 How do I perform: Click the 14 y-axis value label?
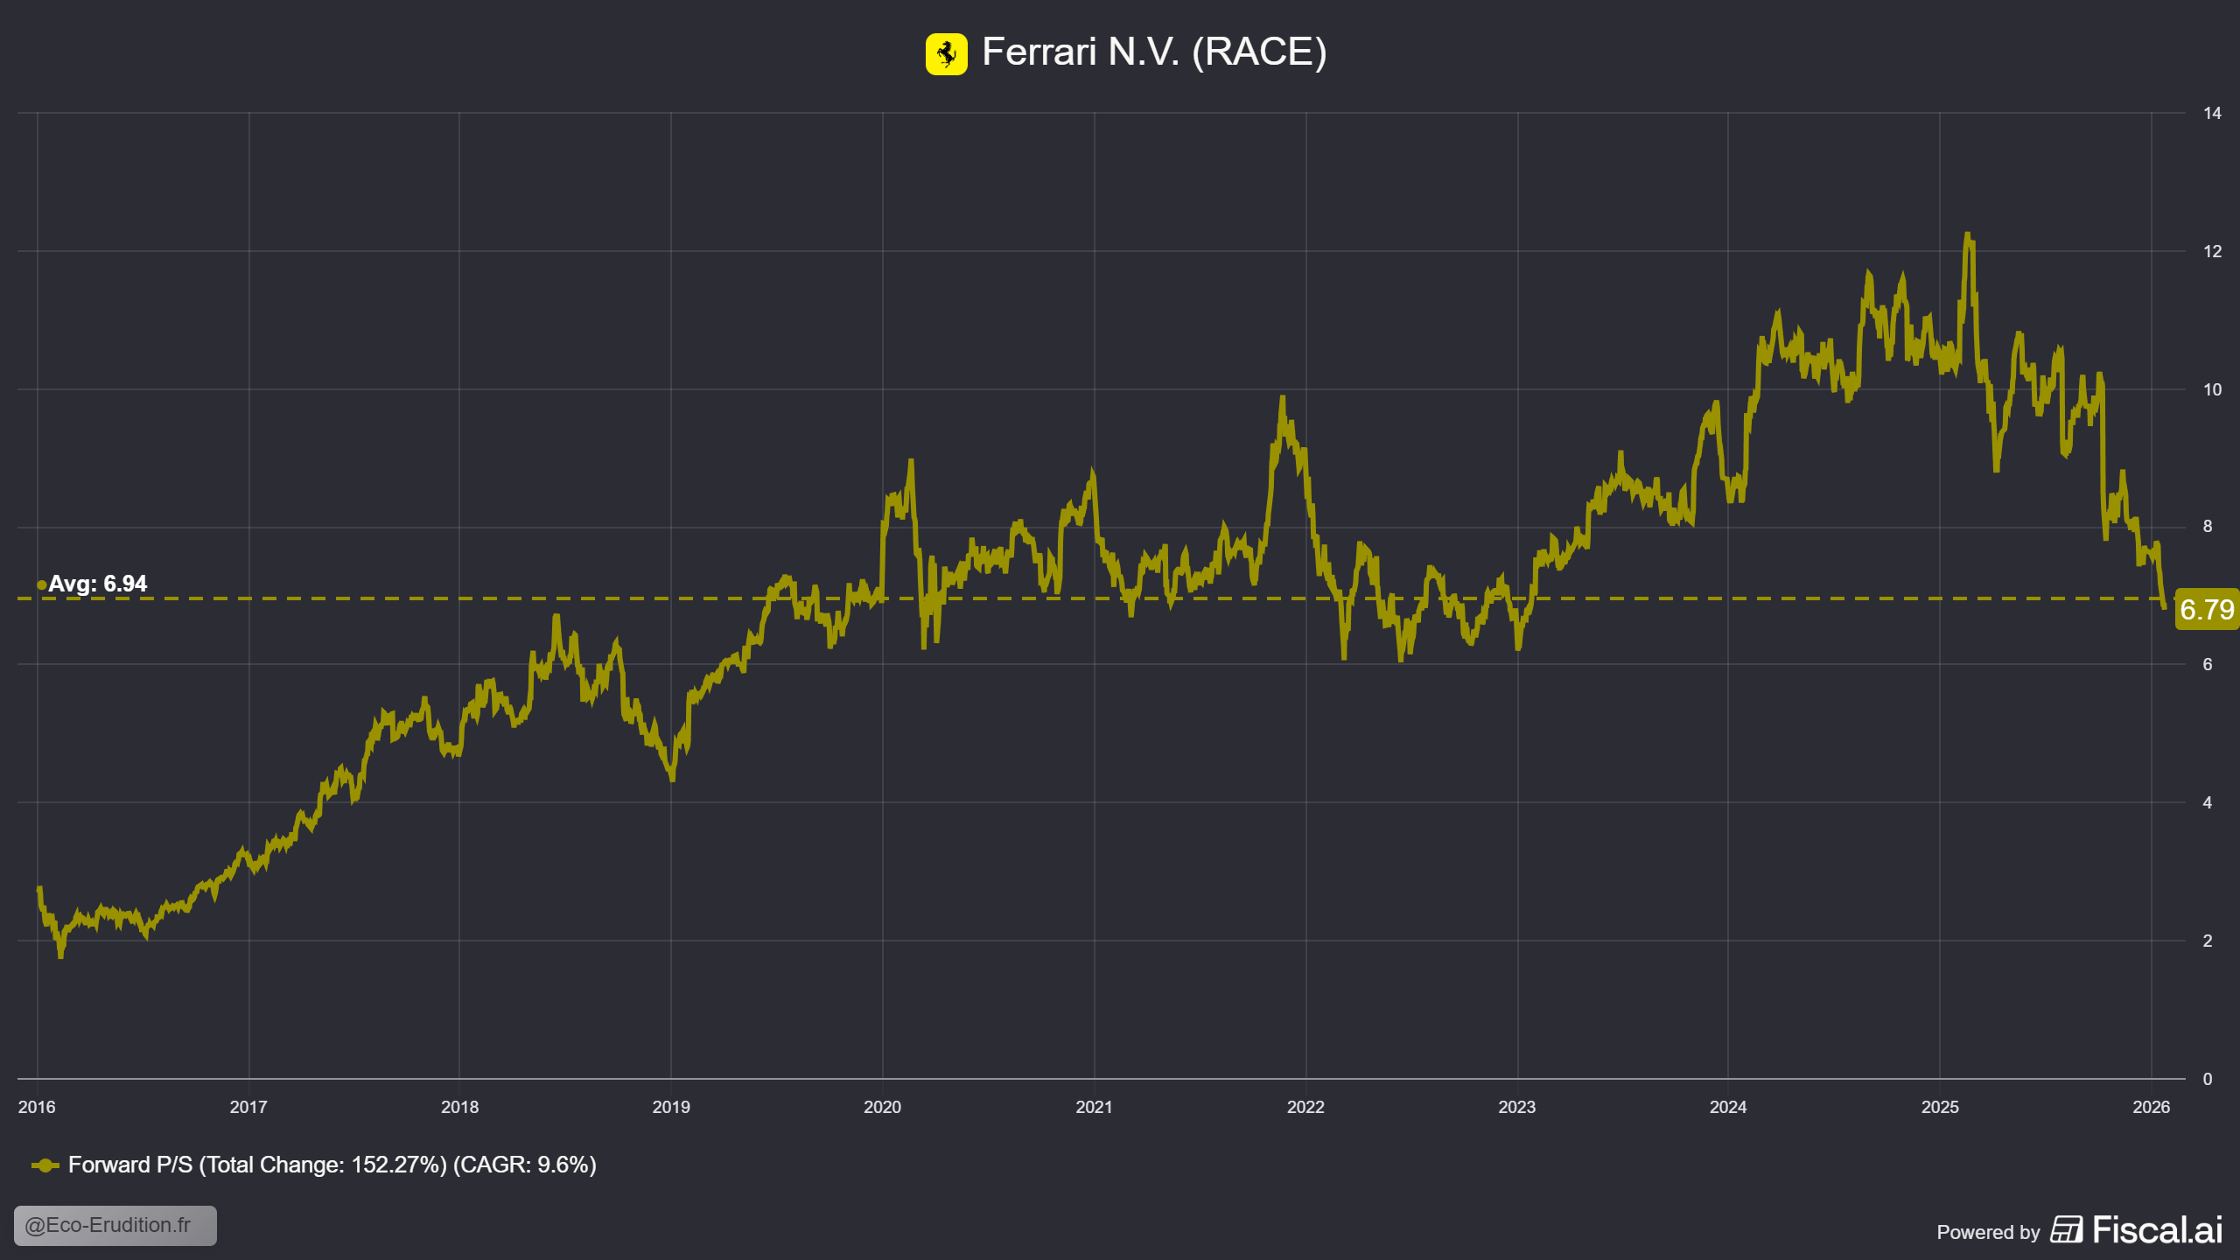point(2211,113)
